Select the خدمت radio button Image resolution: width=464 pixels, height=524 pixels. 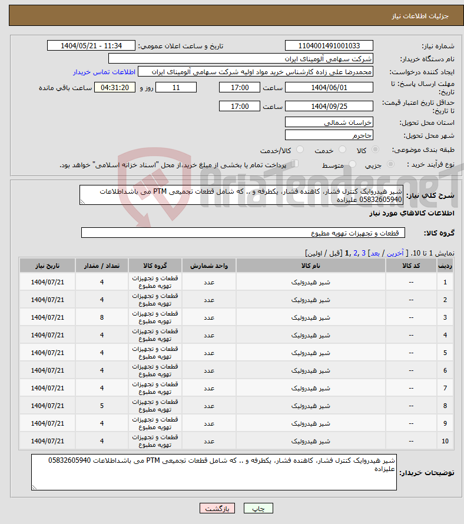coord(342,150)
